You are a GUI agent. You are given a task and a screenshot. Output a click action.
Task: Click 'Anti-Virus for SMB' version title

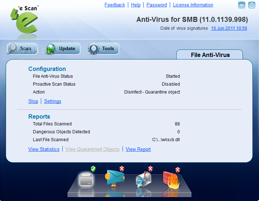pyautogui.click(x=192, y=19)
